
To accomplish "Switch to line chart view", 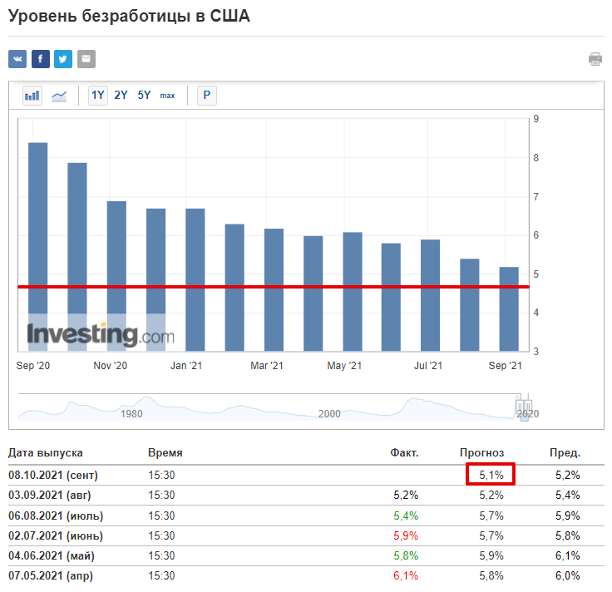I will click(59, 96).
